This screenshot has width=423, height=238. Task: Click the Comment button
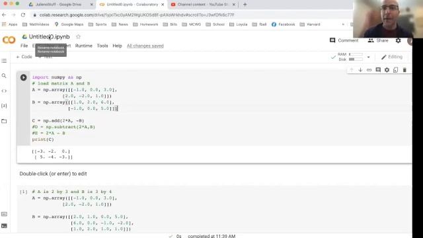point(344,40)
